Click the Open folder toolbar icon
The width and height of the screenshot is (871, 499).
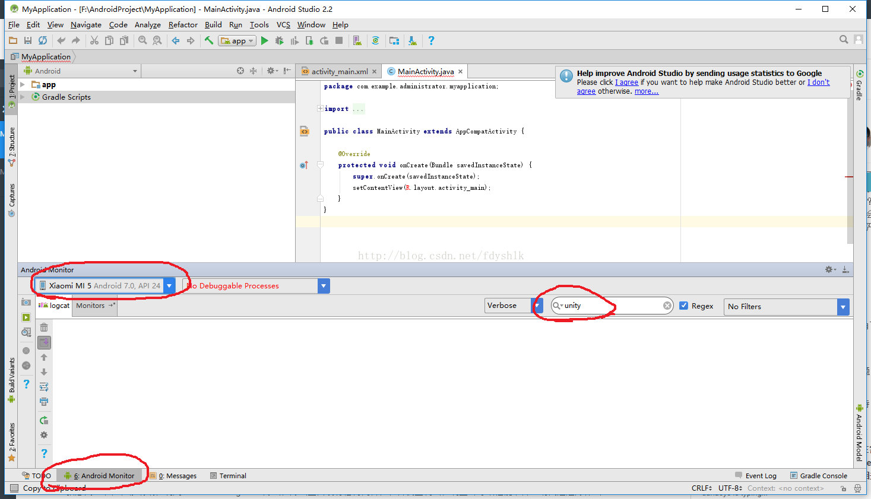pyautogui.click(x=13, y=40)
